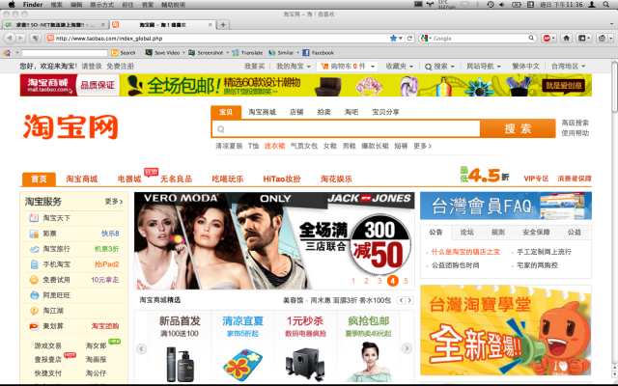
Task: Click the 台灣會員FAQ banner
Action: point(506,206)
